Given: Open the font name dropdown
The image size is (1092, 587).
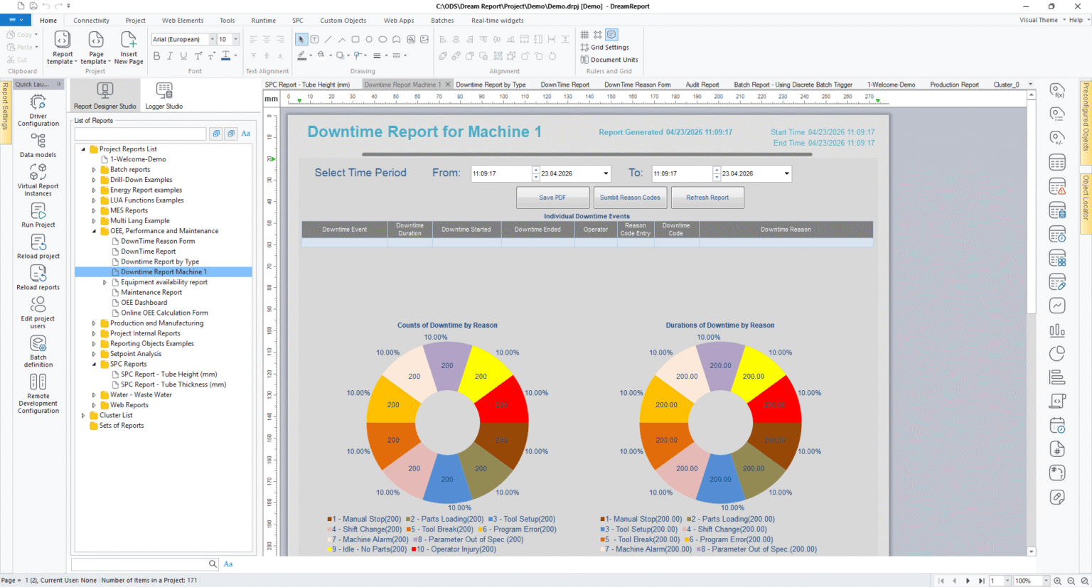Looking at the screenshot, I should pyautogui.click(x=212, y=39).
